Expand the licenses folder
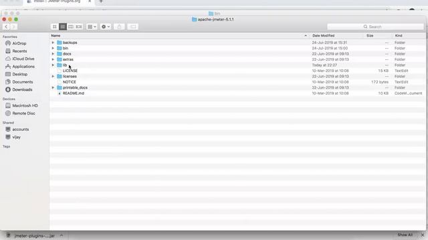The width and height of the screenshot is (428, 240). [x=53, y=77]
